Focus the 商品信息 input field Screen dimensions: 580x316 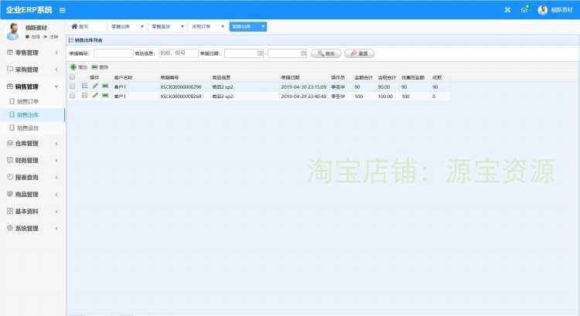179,53
